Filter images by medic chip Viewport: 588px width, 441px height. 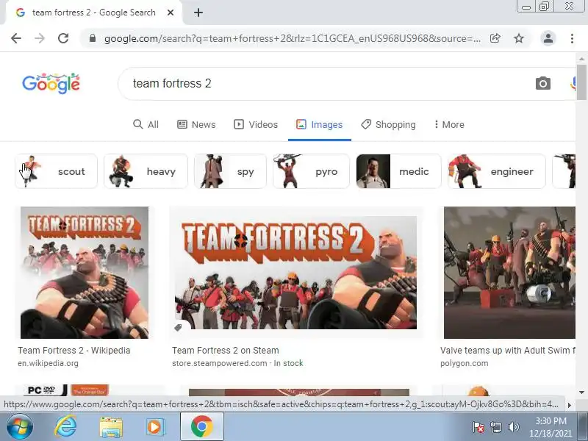[398, 171]
